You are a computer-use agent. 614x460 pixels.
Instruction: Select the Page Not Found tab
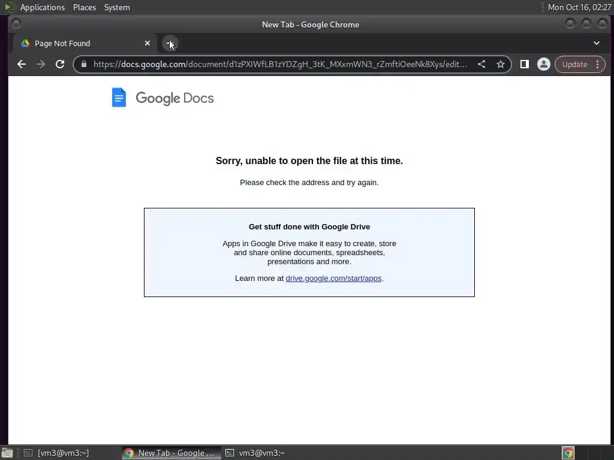pyautogui.click(x=85, y=43)
